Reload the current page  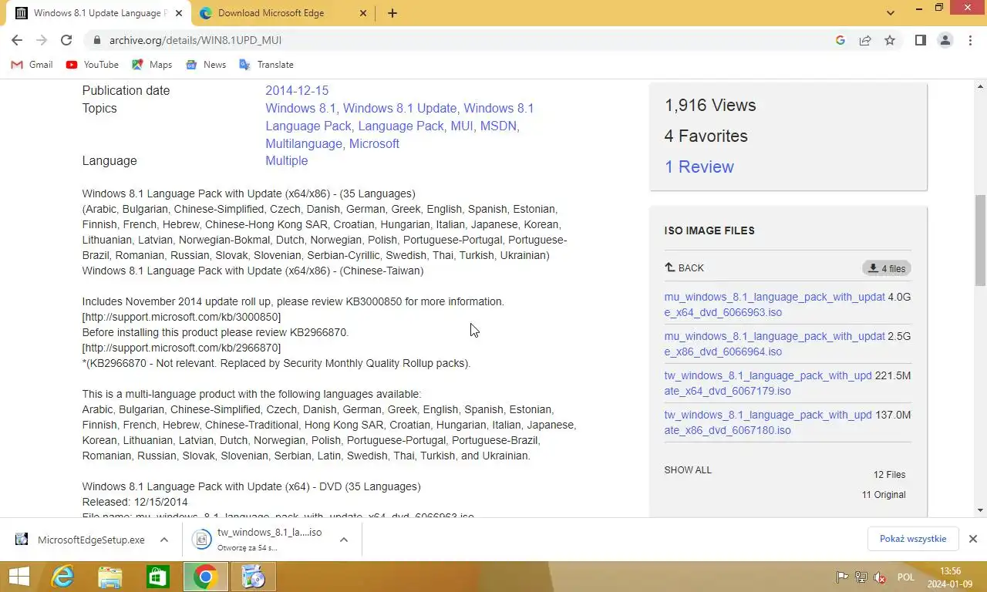(66, 40)
